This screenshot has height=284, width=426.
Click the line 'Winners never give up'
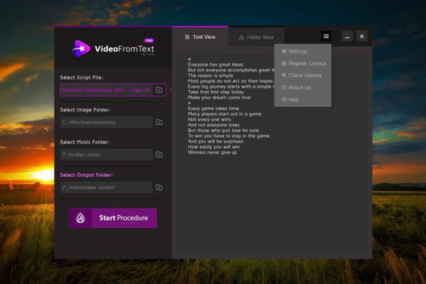[x=212, y=152]
